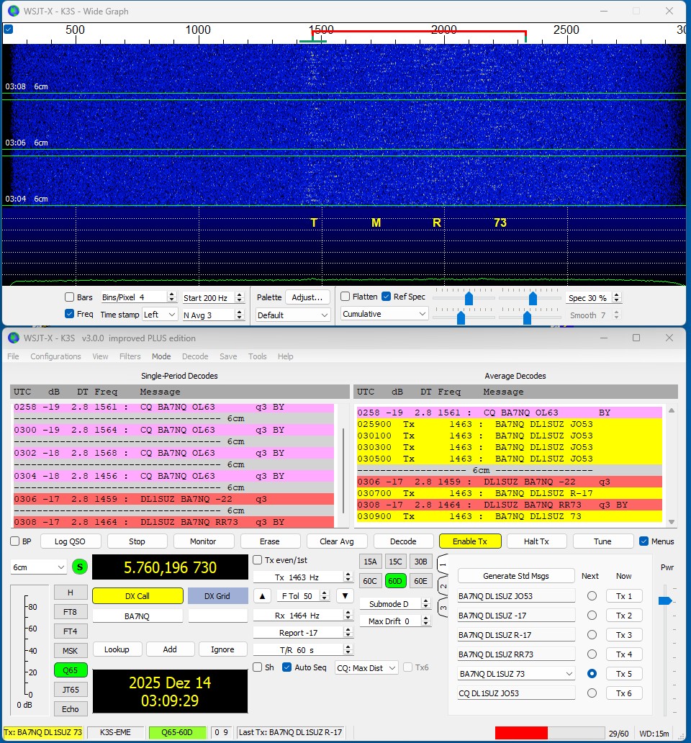Click the green S status indicator

pos(79,567)
